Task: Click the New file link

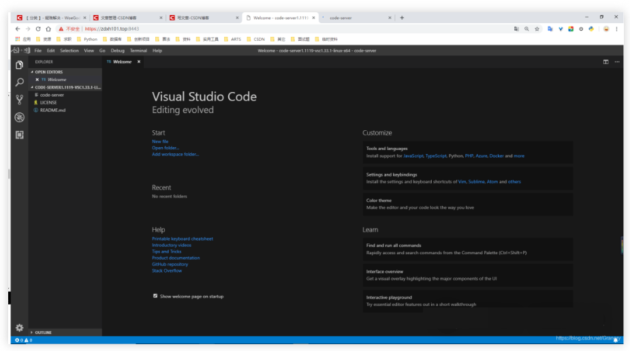Action: [160, 142]
